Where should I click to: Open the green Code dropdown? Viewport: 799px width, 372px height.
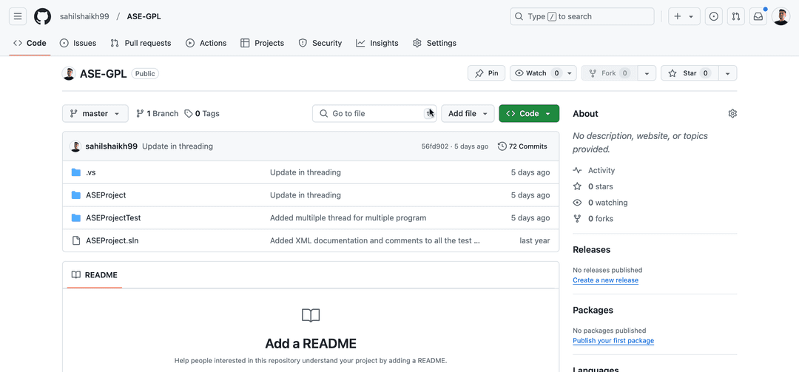tap(529, 114)
